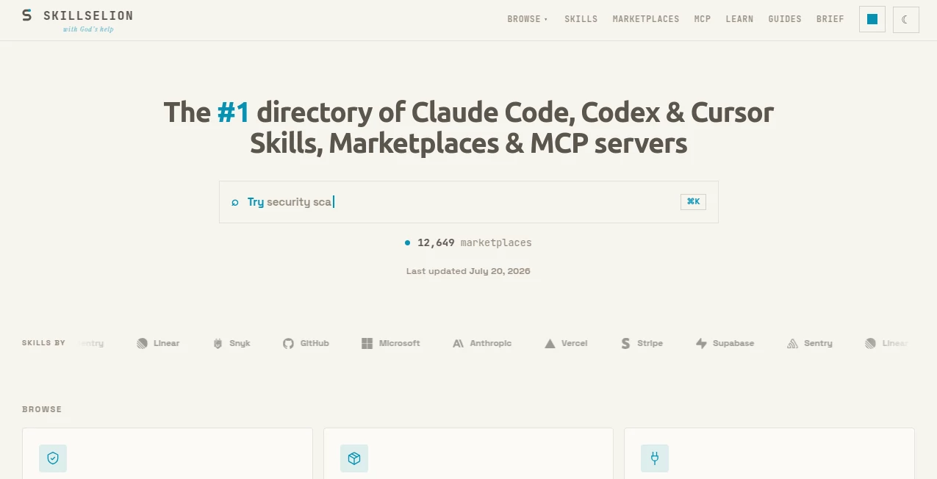Click the Vercel triangle logo
This screenshot has height=479, width=937.
(x=550, y=343)
